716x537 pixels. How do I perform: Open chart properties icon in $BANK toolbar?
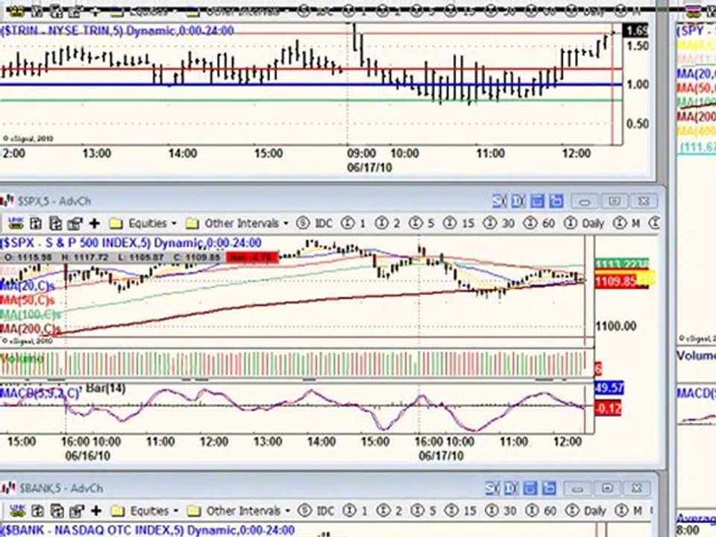(76, 510)
